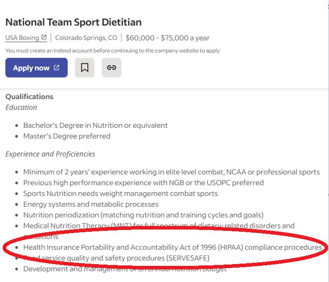Image resolution: width=329 pixels, height=282 pixels.
Task: Click the National Team Sport Dietitian title
Action: tap(74, 22)
